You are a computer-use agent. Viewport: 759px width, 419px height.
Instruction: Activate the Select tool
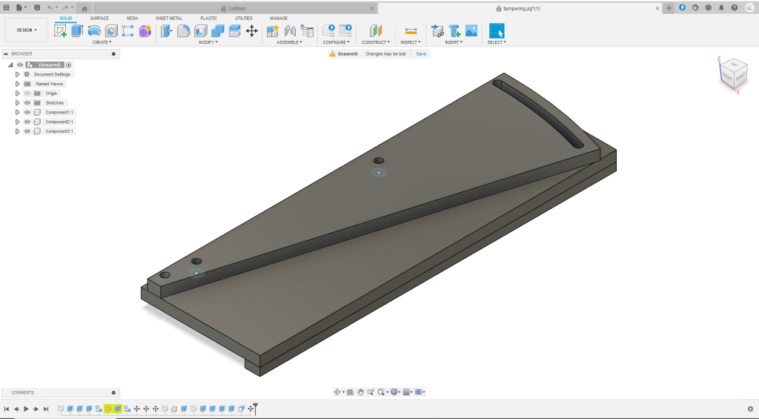click(x=497, y=31)
